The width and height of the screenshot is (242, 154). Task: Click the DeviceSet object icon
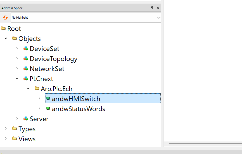26,48
